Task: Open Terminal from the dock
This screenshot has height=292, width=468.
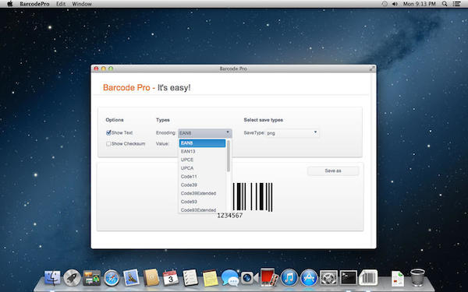Action: coord(349,278)
